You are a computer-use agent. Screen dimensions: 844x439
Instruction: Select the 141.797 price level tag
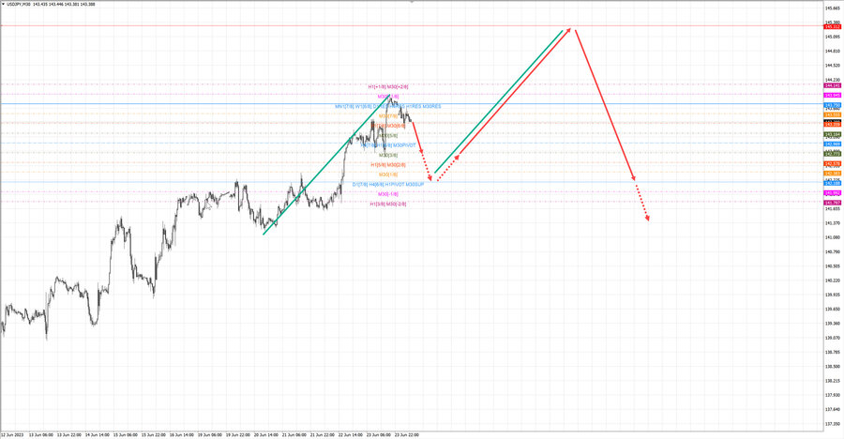833,203
